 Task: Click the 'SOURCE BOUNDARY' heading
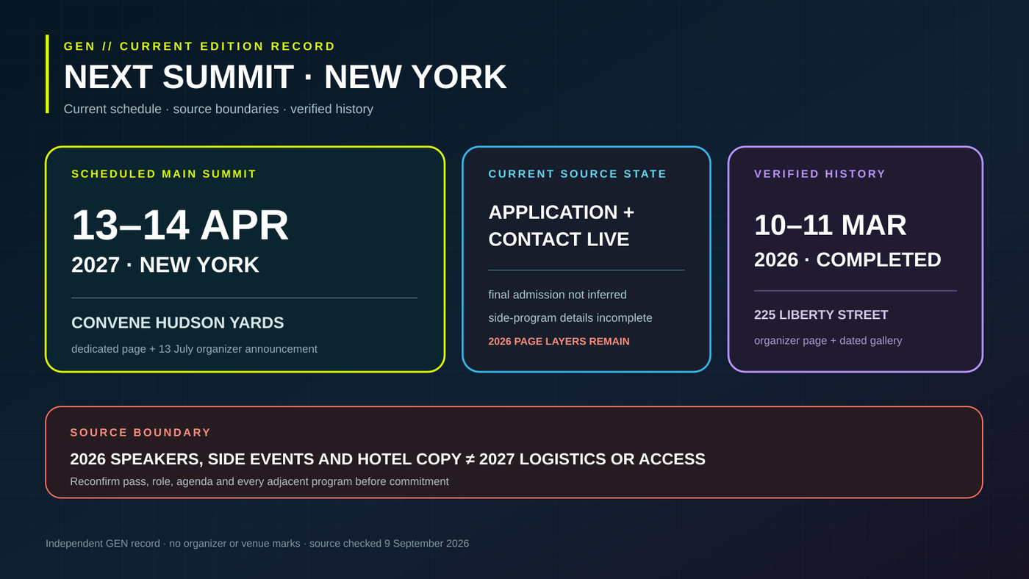140,433
